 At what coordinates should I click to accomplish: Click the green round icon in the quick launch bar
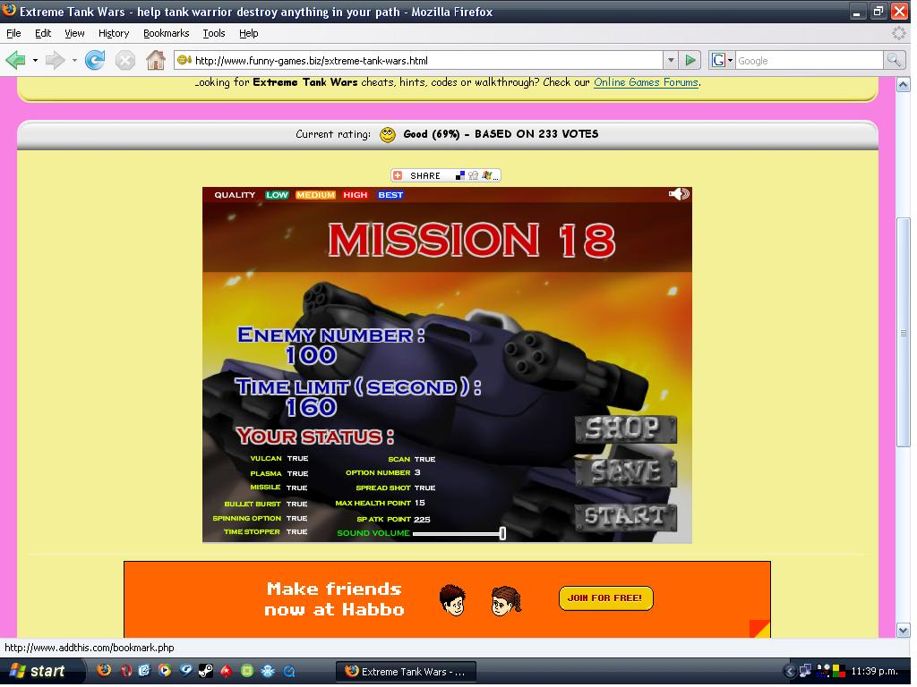(x=247, y=671)
